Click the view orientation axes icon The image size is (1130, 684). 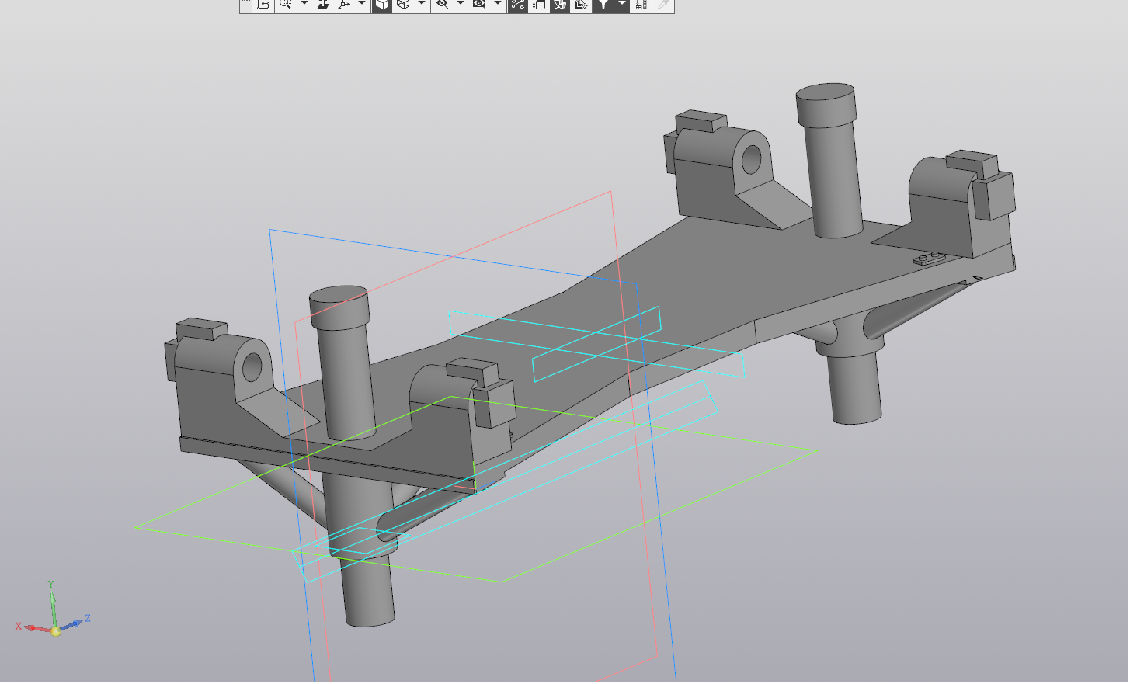pyautogui.click(x=343, y=5)
